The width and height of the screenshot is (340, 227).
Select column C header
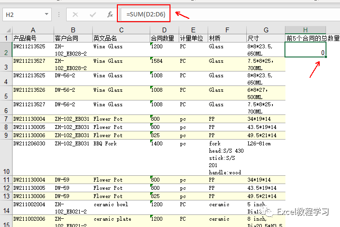pos(121,30)
